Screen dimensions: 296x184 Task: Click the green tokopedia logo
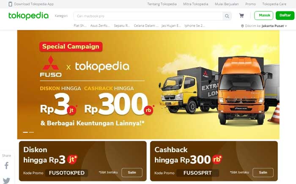(x=28, y=16)
